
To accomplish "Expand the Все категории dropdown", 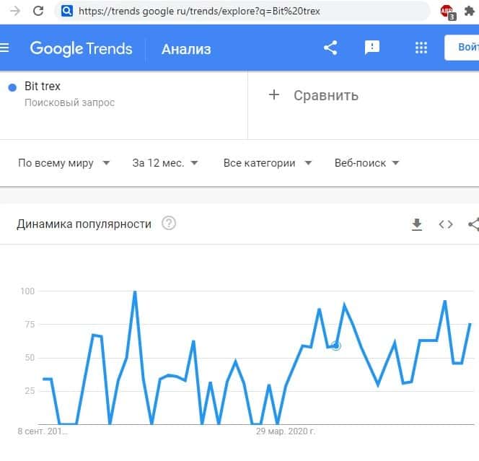I will [x=268, y=163].
